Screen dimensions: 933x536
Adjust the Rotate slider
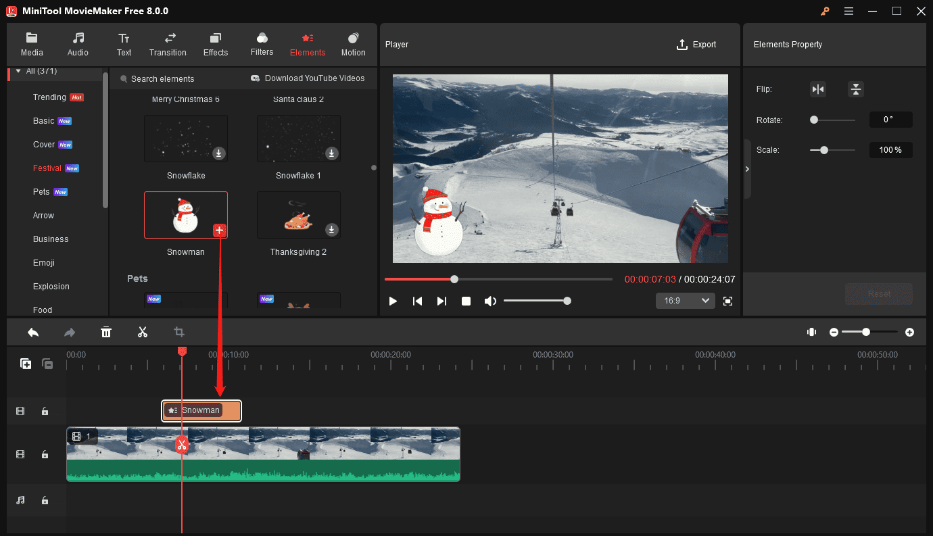832,120
